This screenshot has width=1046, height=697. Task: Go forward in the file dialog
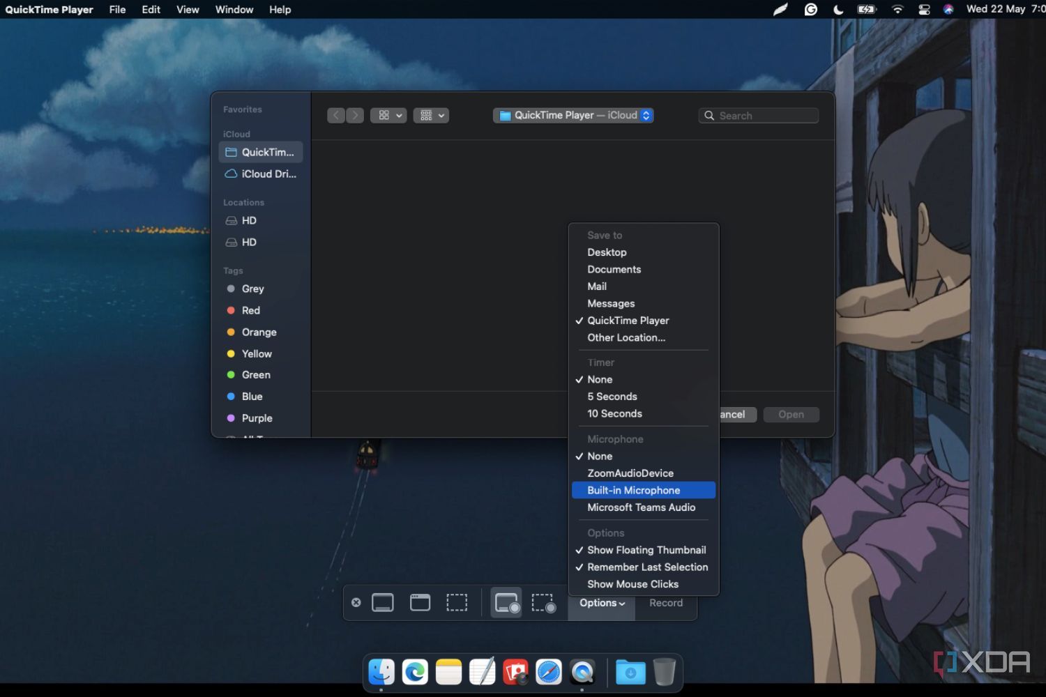[x=355, y=115]
